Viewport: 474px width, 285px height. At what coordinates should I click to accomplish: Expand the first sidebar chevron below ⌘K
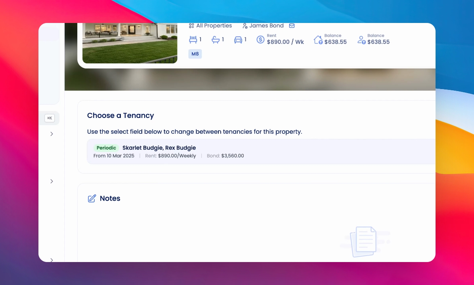(x=52, y=134)
